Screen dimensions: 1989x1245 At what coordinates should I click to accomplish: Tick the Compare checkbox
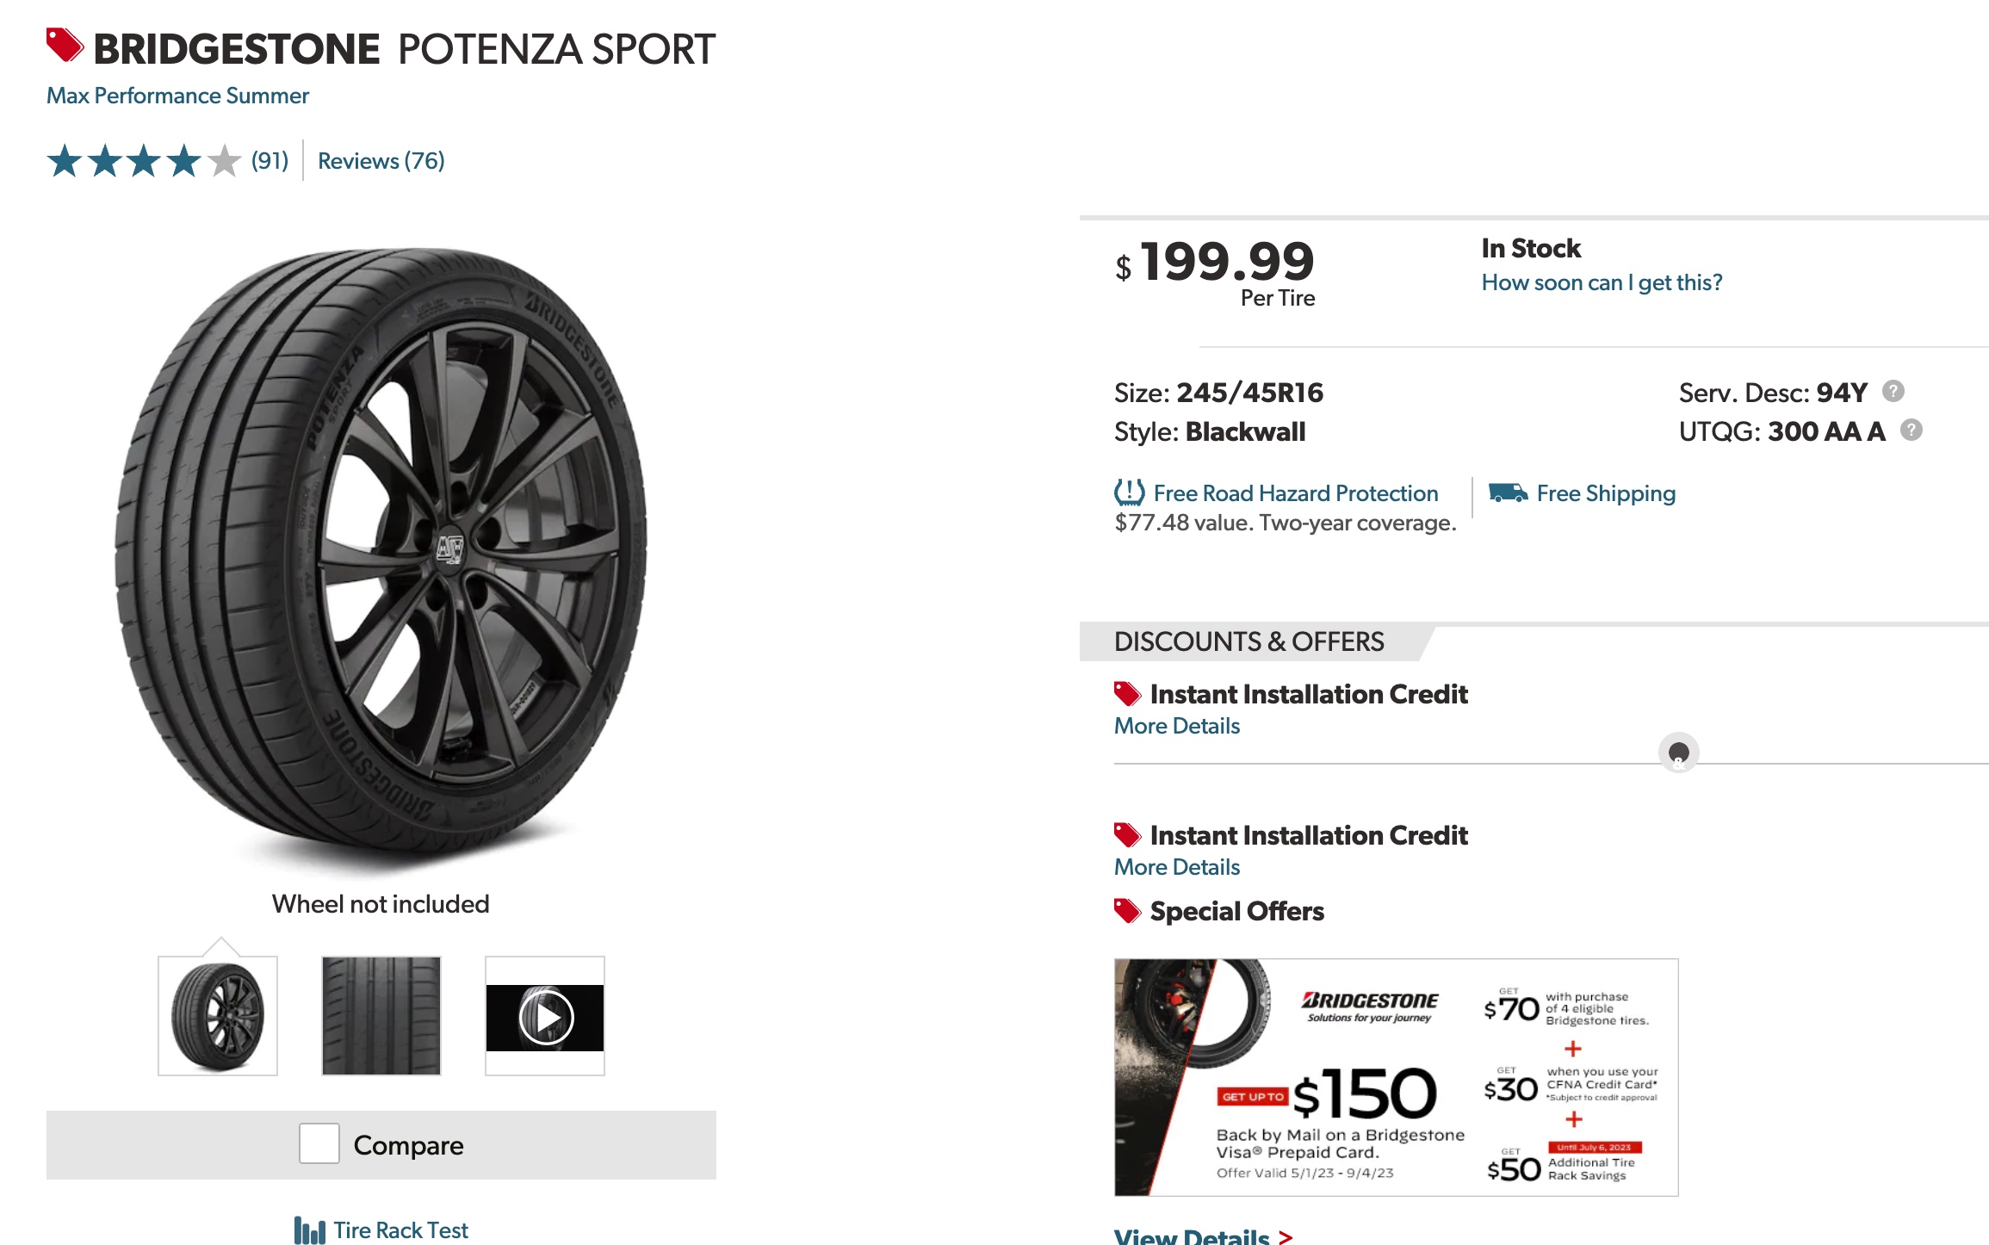pyautogui.click(x=319, y=1144)
